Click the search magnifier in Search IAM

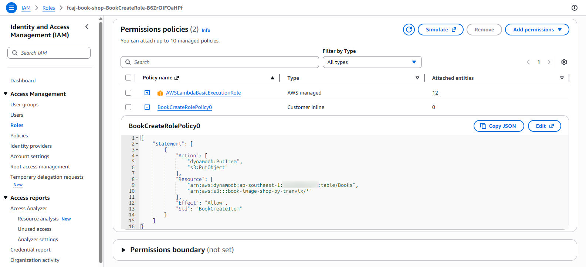(x=15, y=53)
